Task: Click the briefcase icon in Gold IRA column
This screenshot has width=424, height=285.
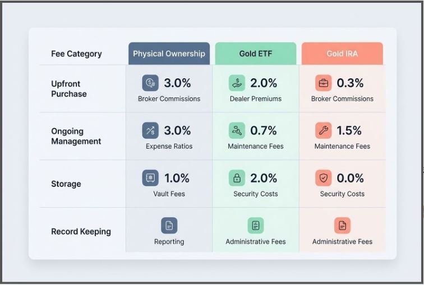Action: pyautogui.click(x=324, y=83)
